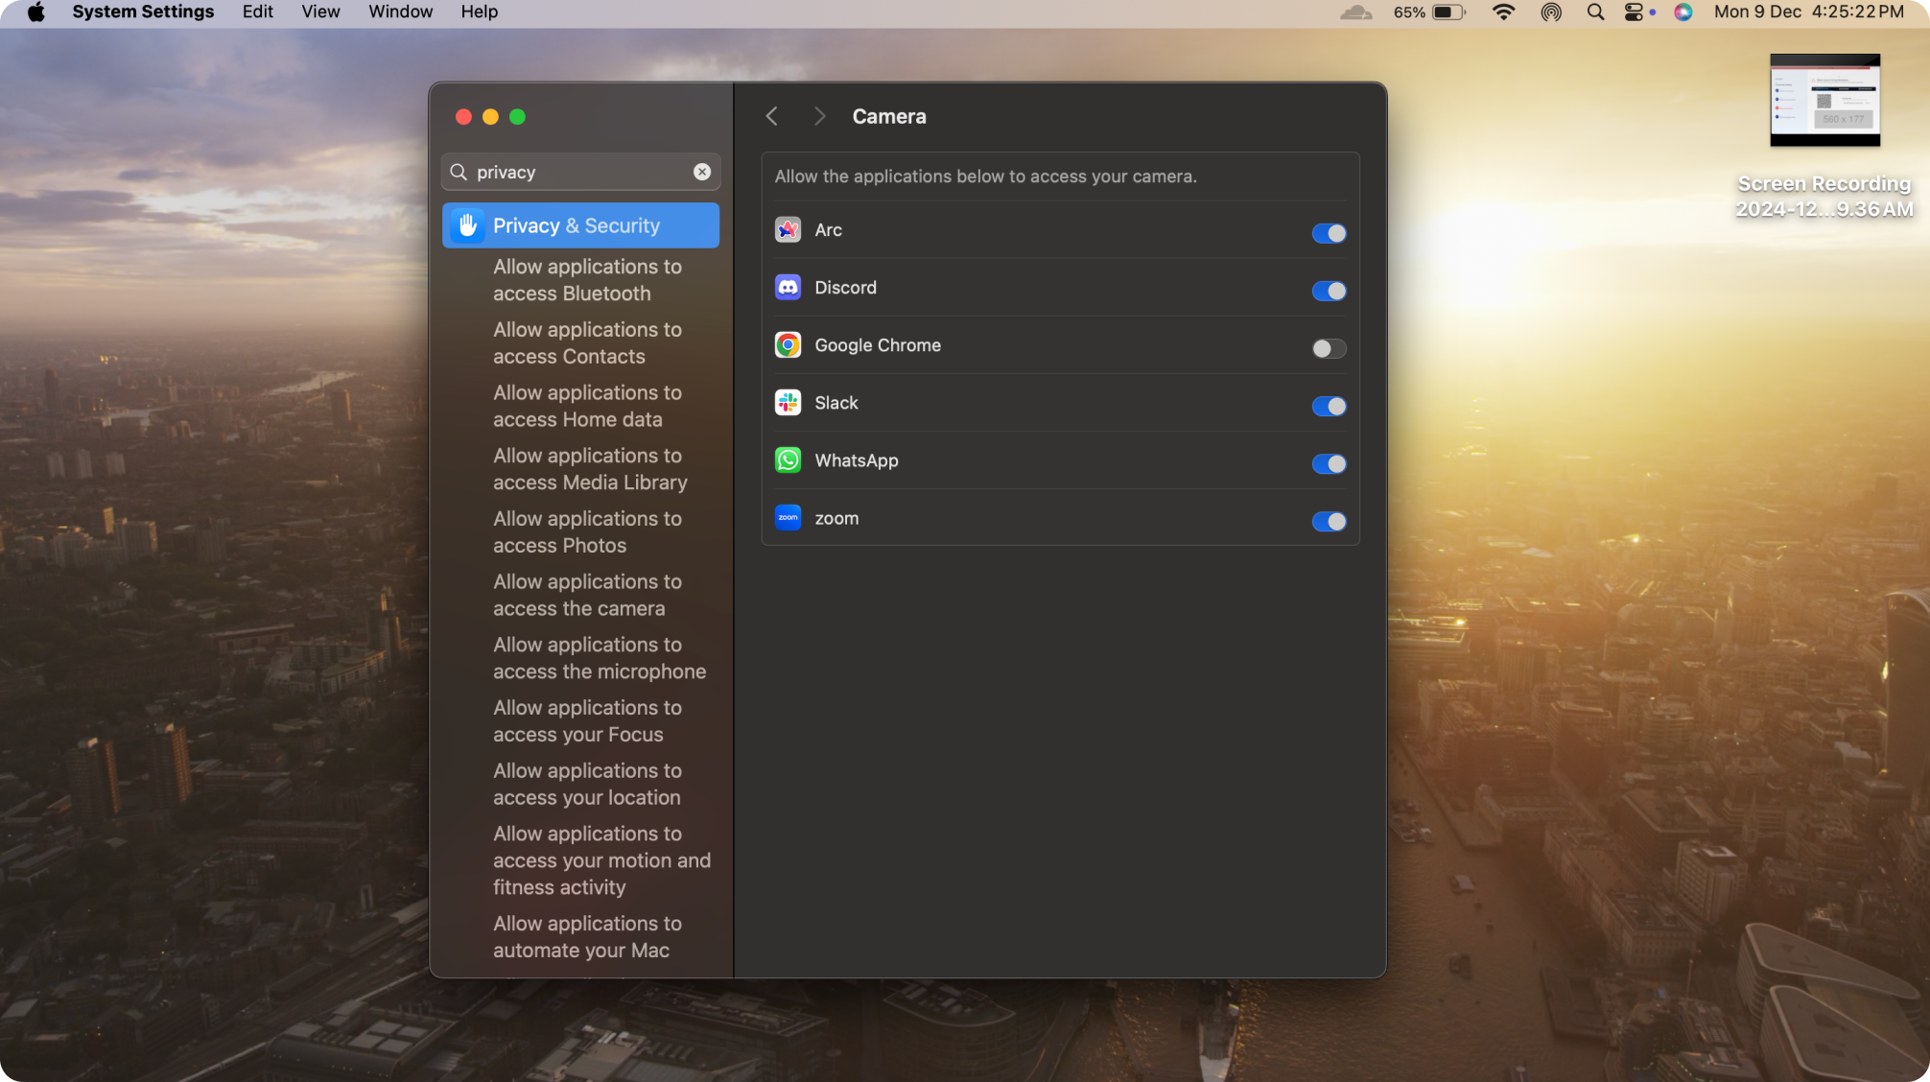This screenshot has width=1930, height=1082.
Task: Select Allow applications to access Contacts
Action: point(587,342)
